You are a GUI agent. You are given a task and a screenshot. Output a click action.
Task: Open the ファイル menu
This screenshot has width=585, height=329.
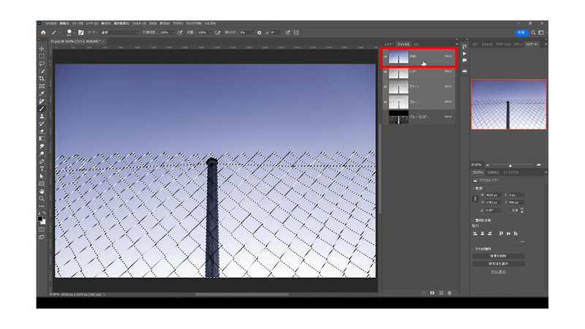[50, 23]
